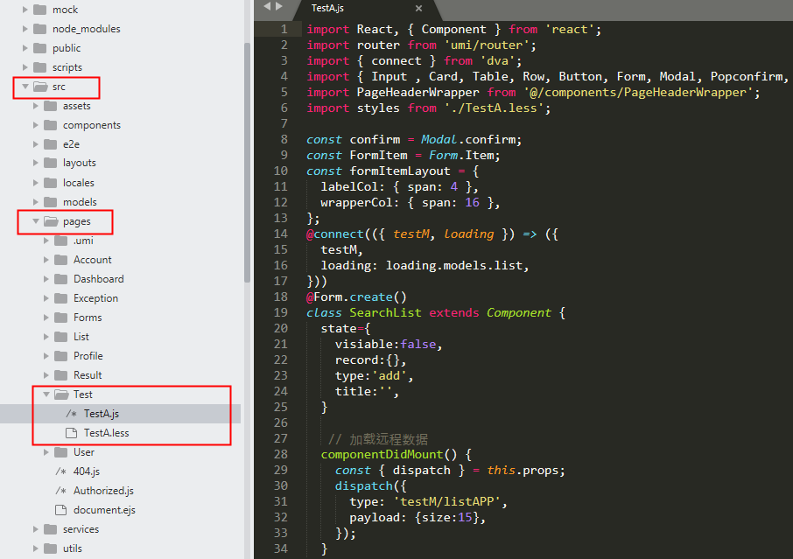Select the services folder label
Image resolution: width=793 pixels, height=559 pixels.
[81, 529]
